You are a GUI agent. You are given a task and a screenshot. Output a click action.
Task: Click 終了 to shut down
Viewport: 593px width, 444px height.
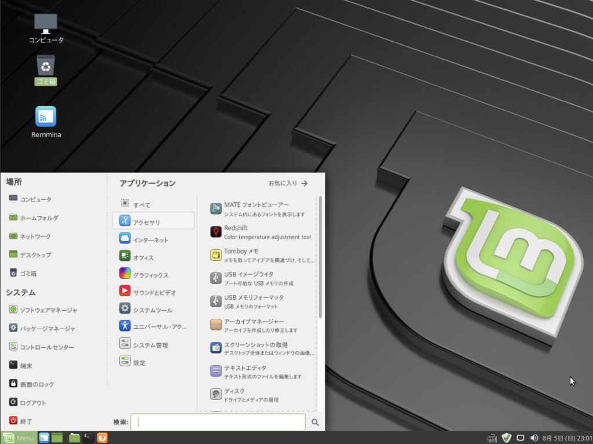click(21, 421)
